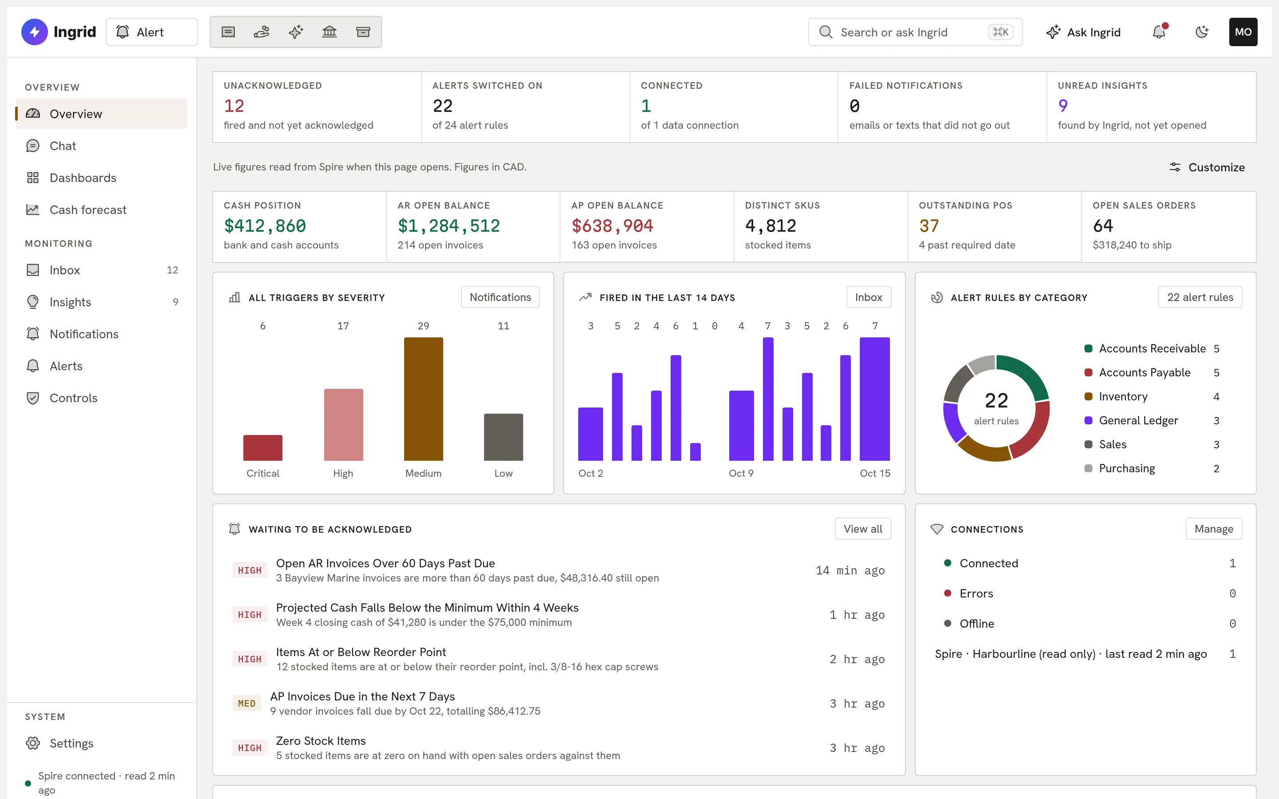
Task: Click Manage in Connections panel
Action: coord(1213,529)
